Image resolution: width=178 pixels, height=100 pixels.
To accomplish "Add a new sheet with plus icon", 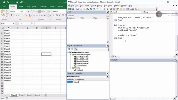I will [x=46, y=95].
